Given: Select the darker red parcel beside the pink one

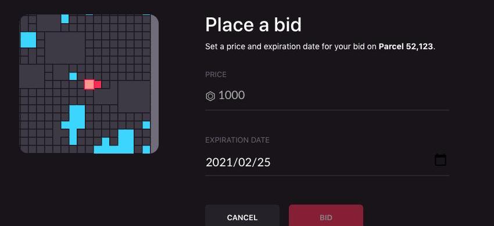Looking at the screenshot, I should click(x=98, y=84).
